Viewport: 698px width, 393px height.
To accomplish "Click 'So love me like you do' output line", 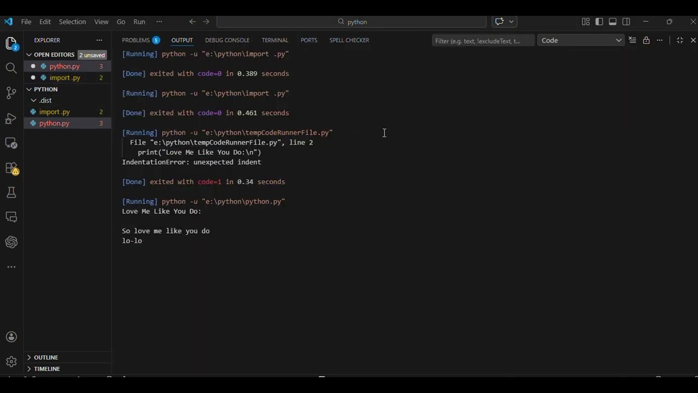I will point(166,231).
